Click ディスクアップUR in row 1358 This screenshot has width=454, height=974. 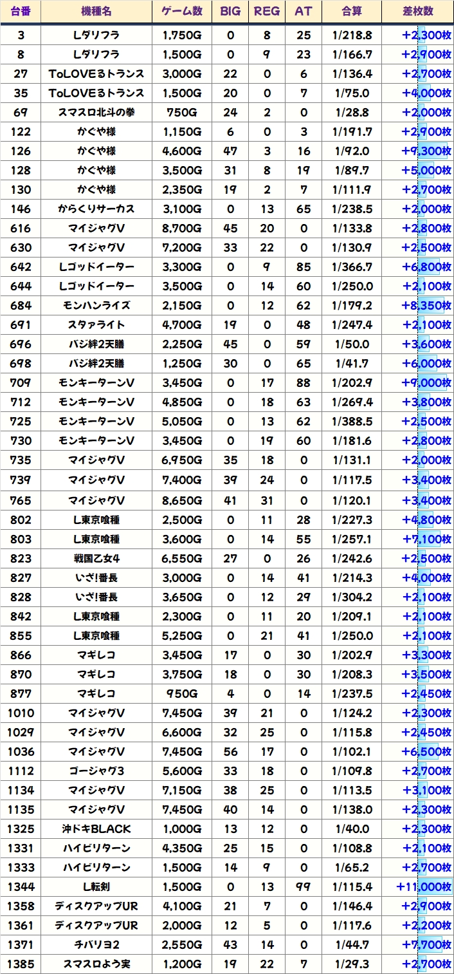pos(96,906)
